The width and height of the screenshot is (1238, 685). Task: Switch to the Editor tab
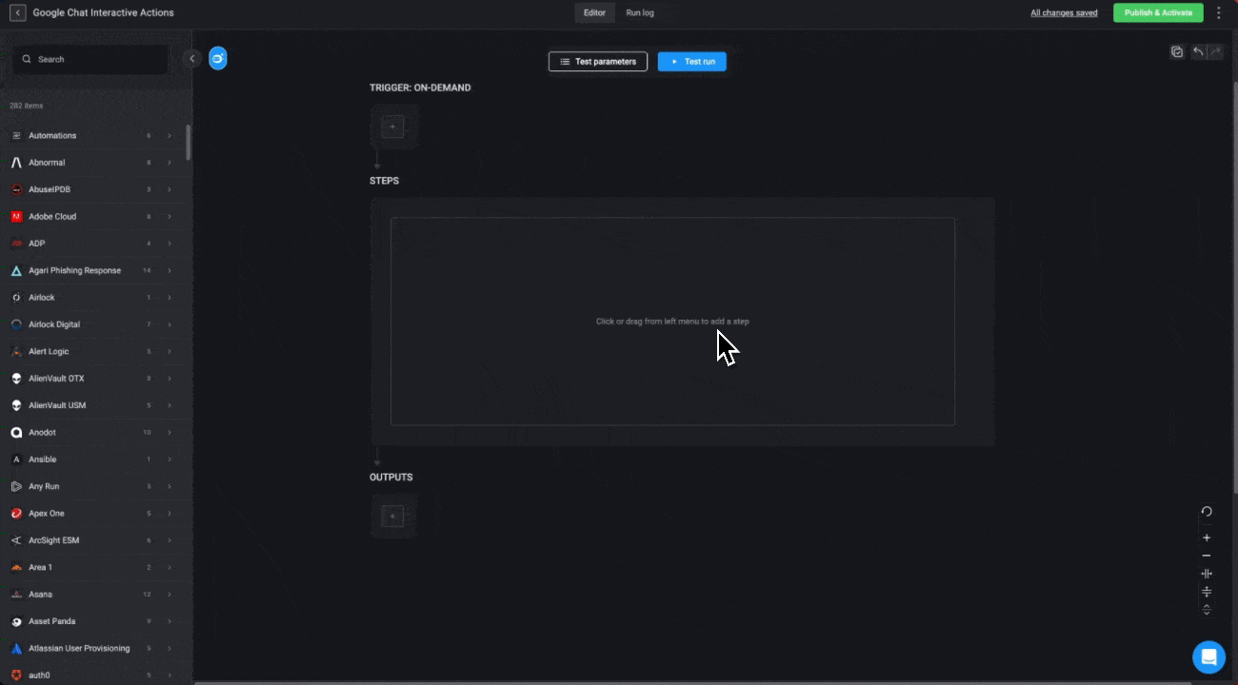click(594, 13)
